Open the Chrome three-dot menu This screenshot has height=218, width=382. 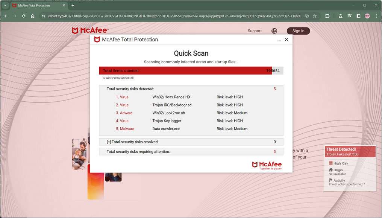click(x=376, y=16)
